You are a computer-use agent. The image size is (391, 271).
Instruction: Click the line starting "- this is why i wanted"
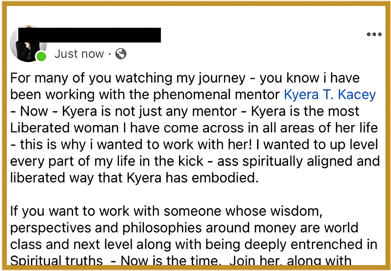click(193, 144)
